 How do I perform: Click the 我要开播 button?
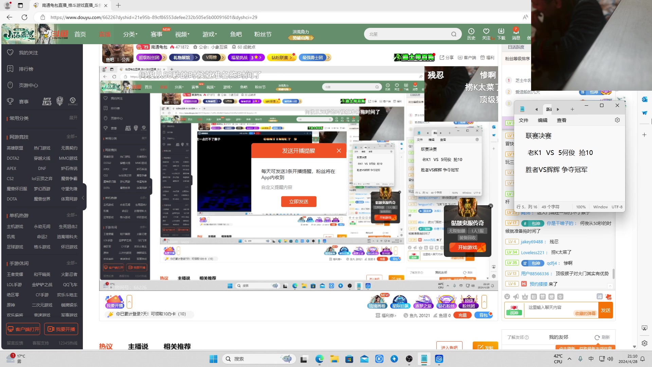point(61,329)
